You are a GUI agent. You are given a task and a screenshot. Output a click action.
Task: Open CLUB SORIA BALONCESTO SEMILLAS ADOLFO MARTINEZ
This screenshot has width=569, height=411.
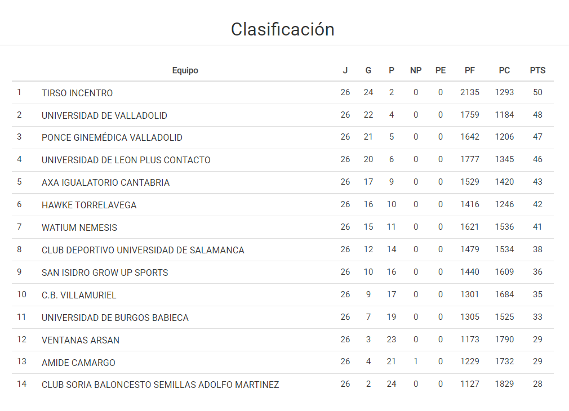click(x=160, y=385)
